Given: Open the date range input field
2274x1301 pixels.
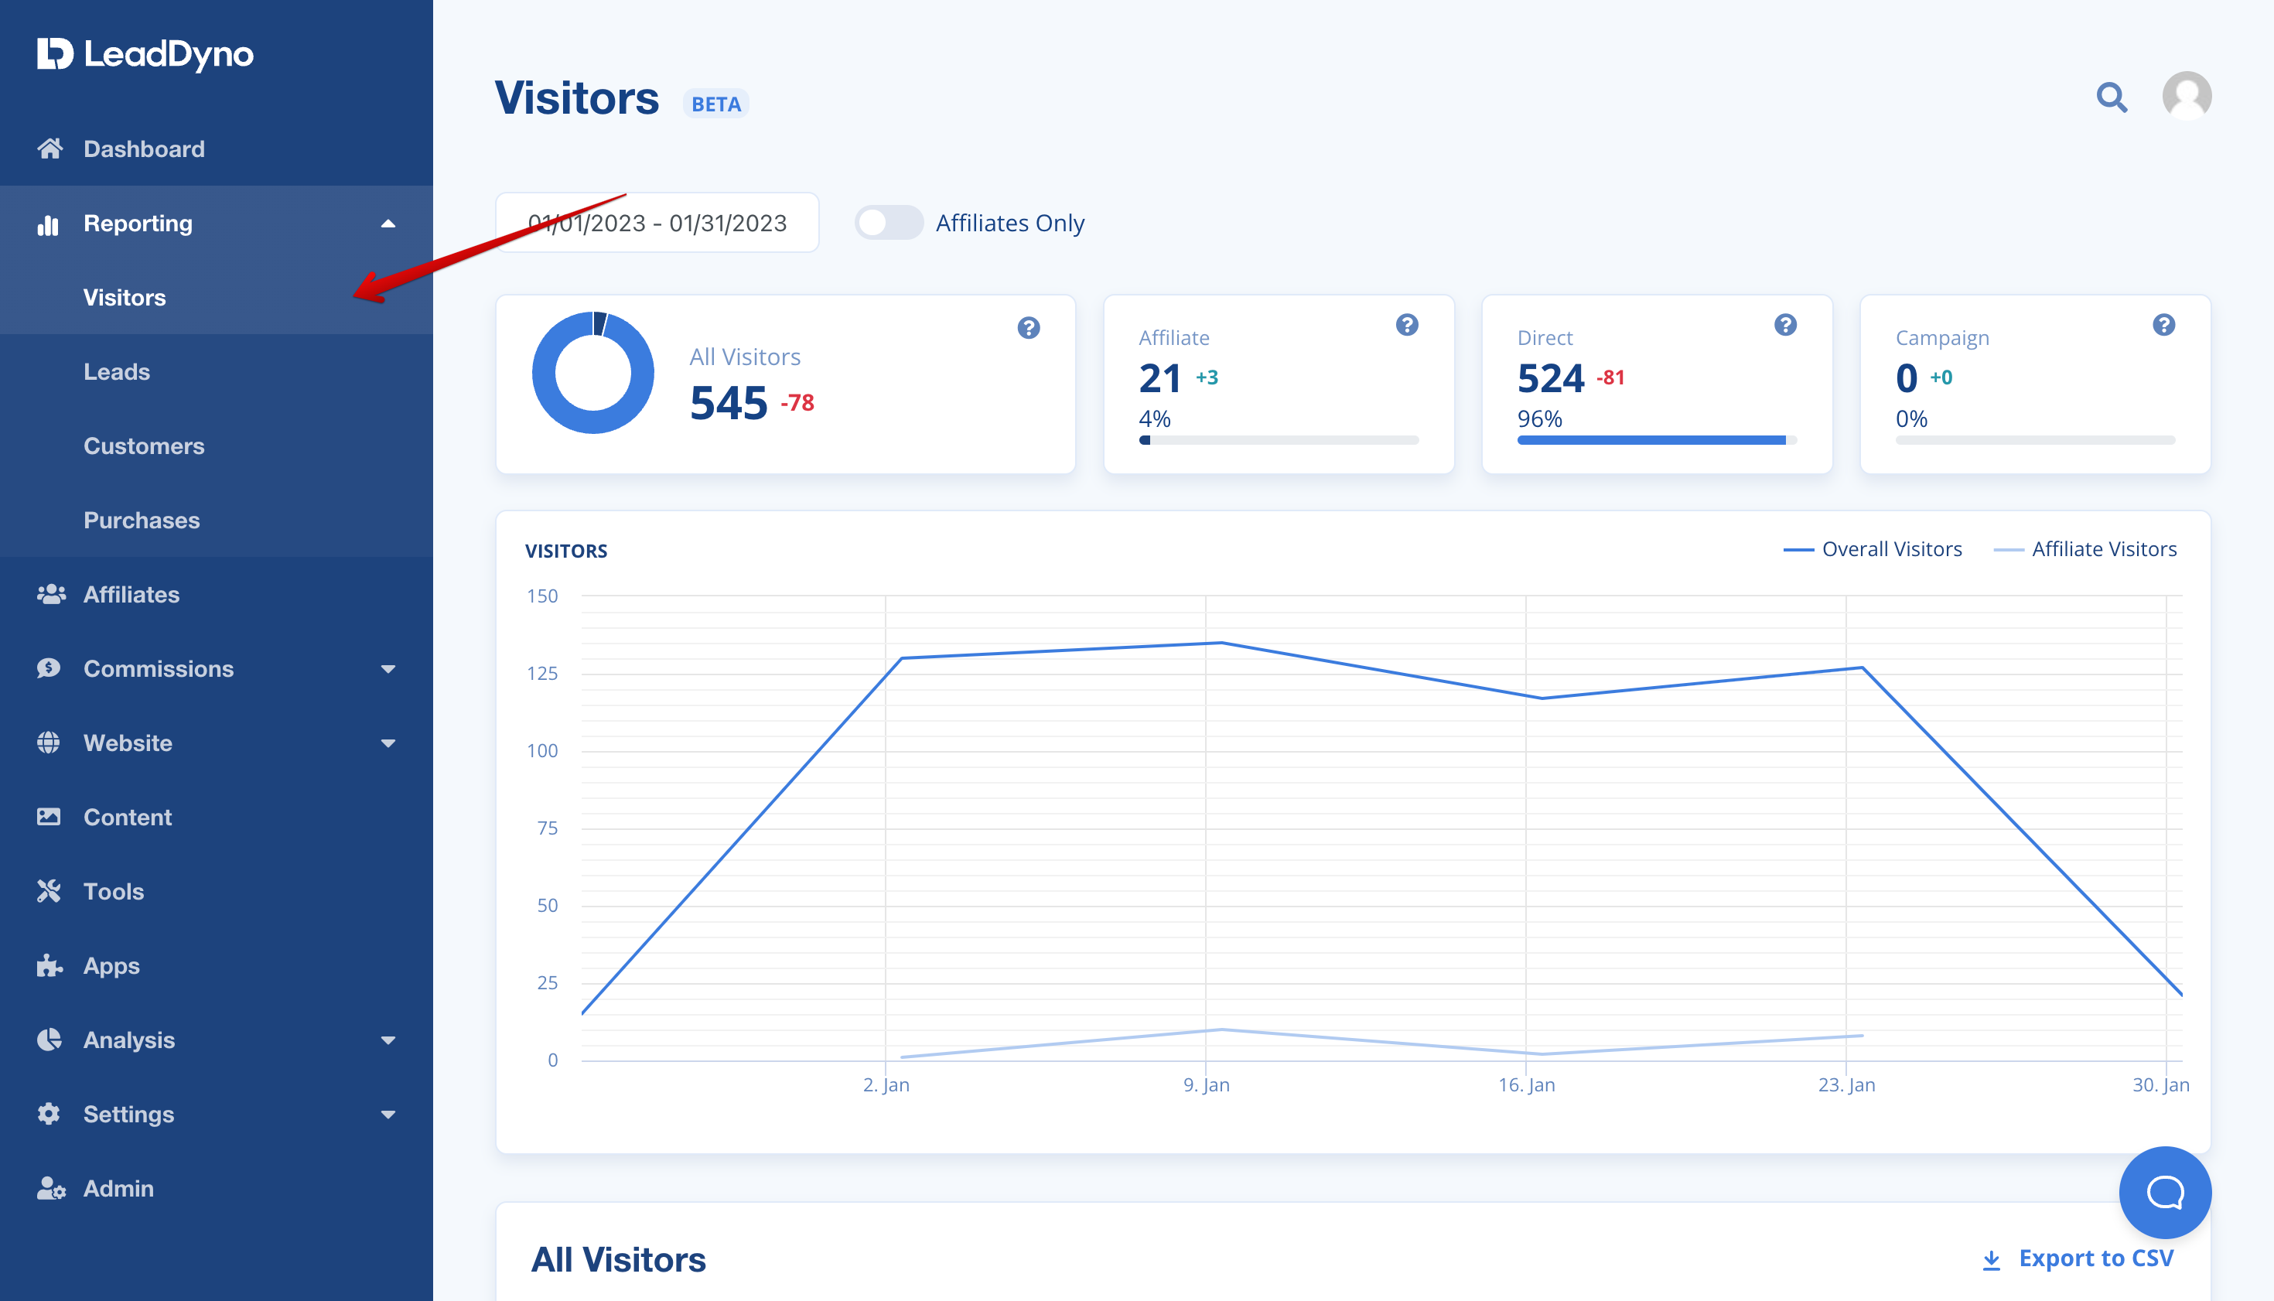Looking at the screenshot, I should pos(657,223).
